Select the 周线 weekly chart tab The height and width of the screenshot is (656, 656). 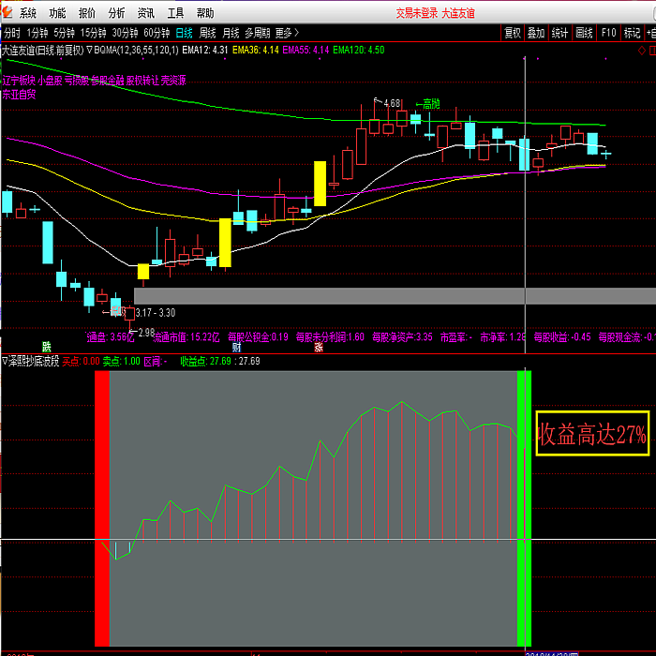coord(207,33)
